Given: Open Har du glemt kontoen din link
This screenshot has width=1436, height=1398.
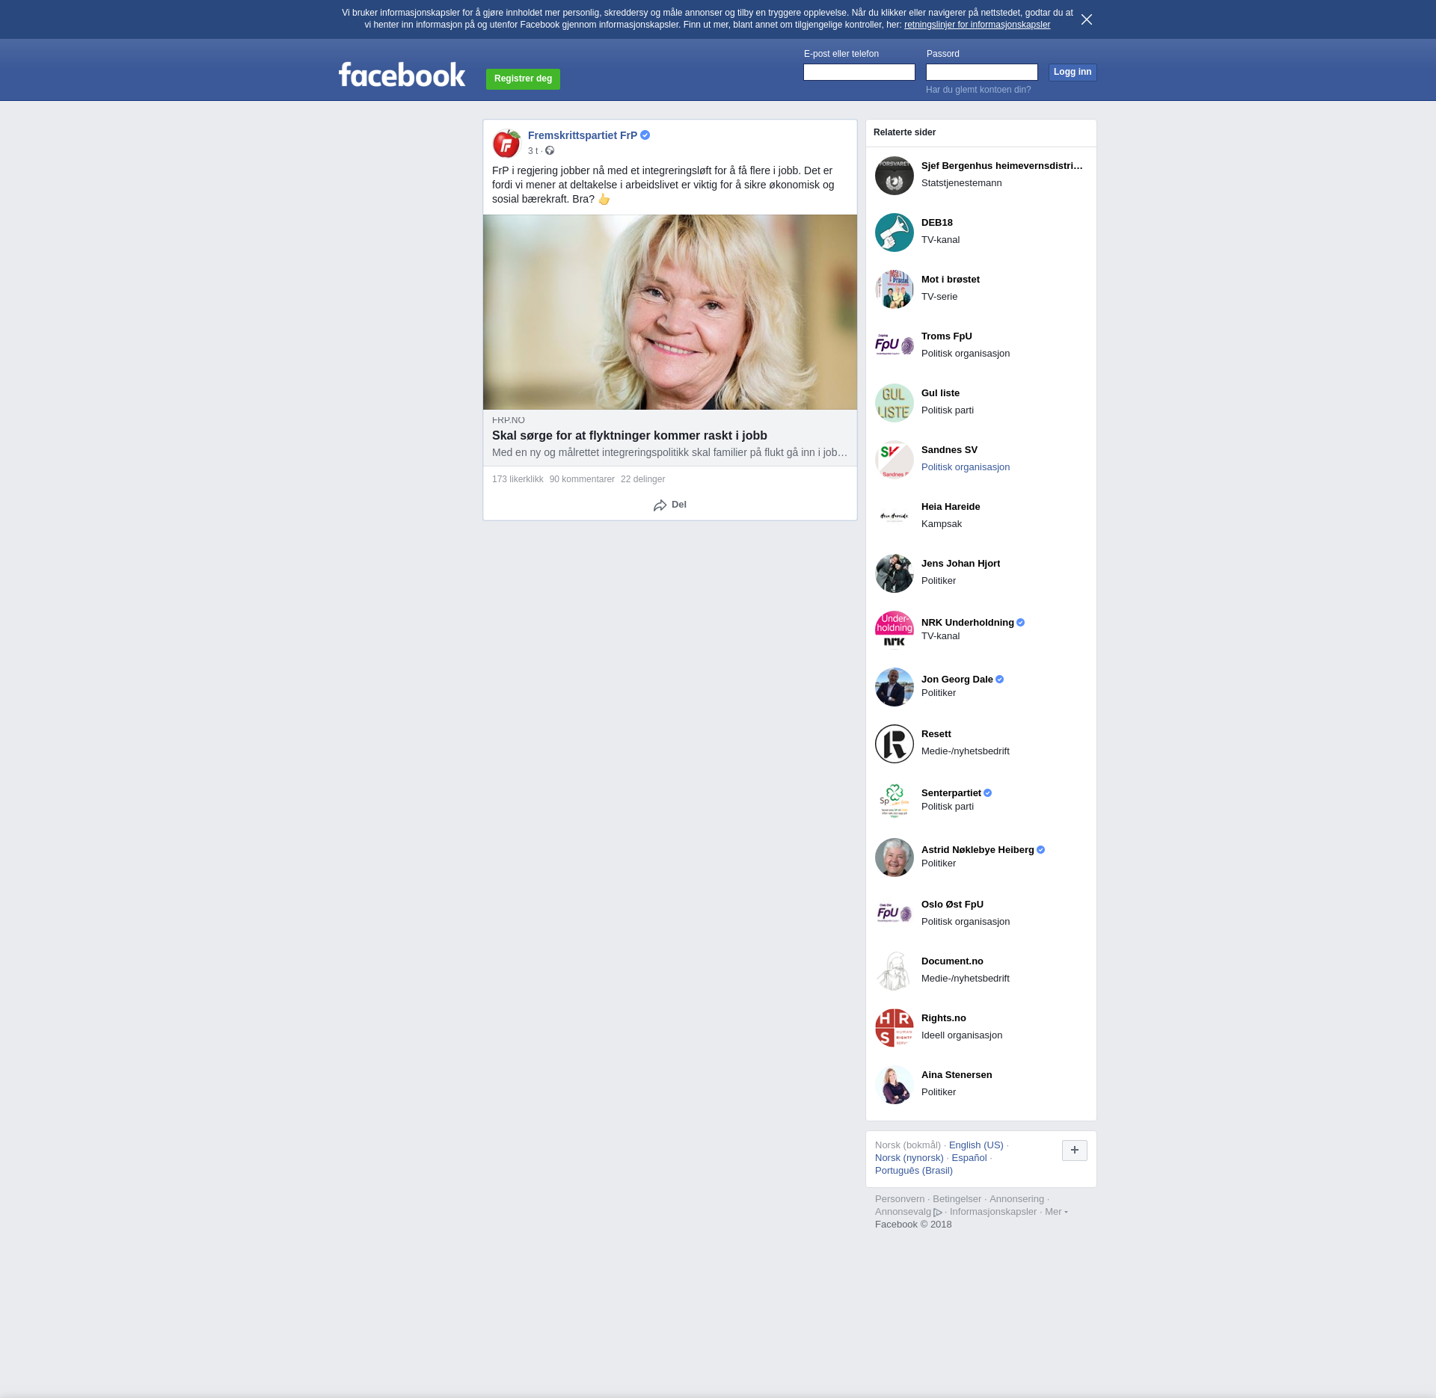Looking at the screenshot, I should pyautogui.click(x=978, y=90).
